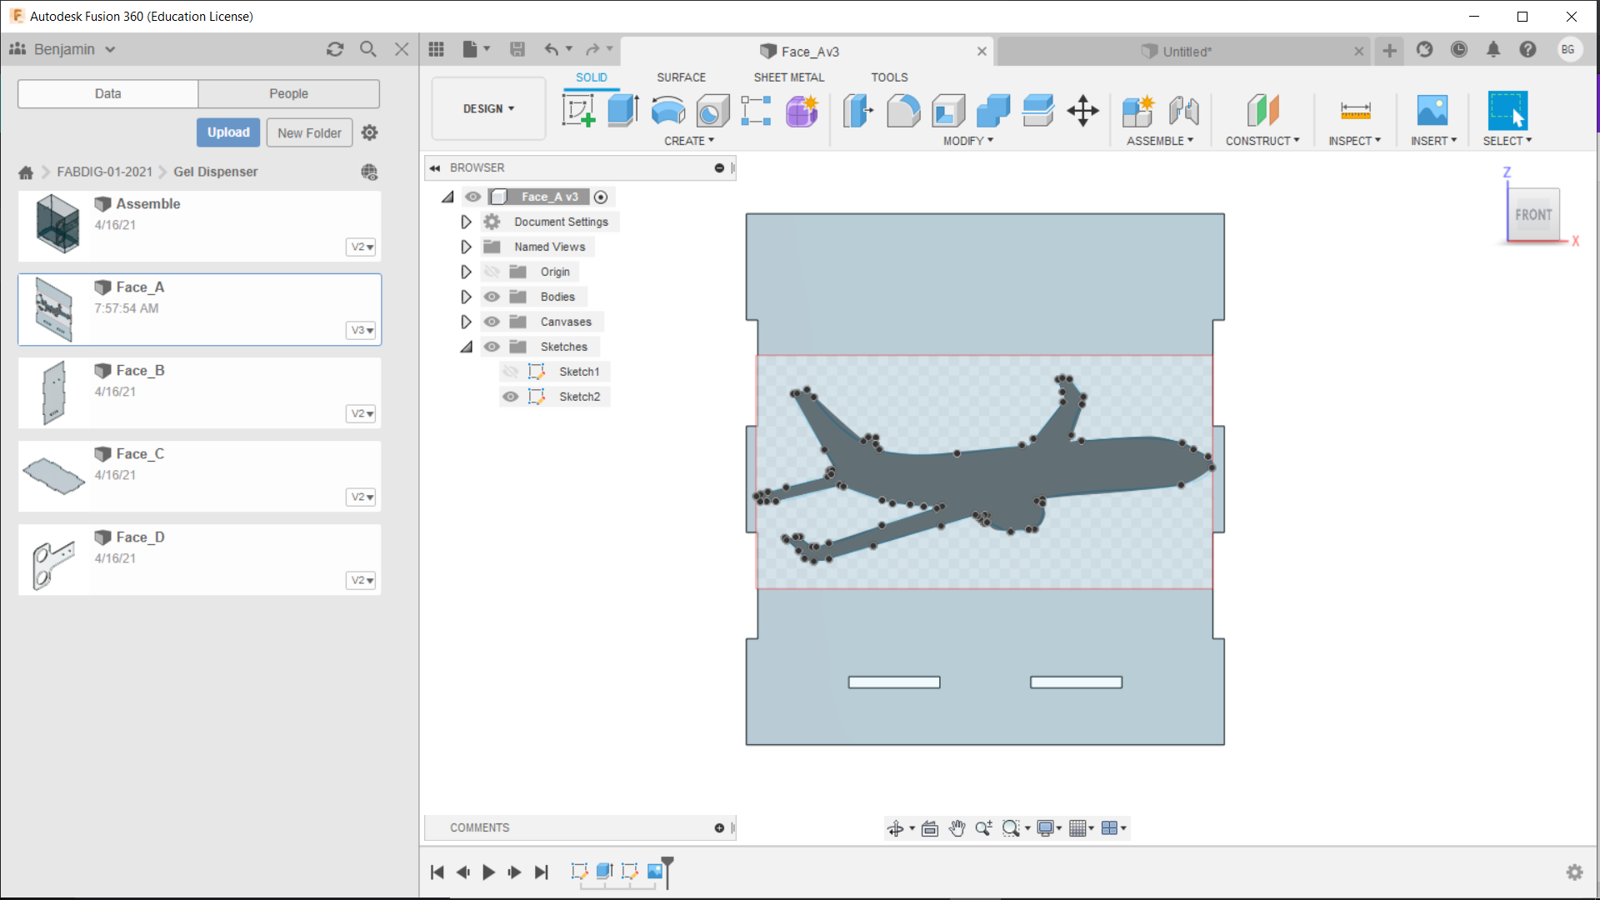Switch to the TOOLS tab
Image resolution: width=1600 pixels, height=900 pixels.
coord(889,77)
